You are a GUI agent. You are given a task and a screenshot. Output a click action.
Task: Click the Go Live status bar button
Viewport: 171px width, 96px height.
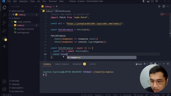pos(138,95)
